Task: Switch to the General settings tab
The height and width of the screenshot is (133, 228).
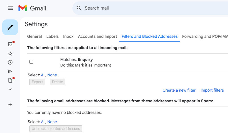Action: (x=35, y=36)
